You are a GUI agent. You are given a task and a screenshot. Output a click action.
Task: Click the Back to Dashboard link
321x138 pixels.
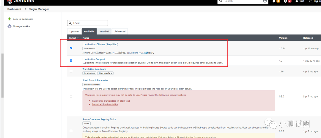(x=23, y=19)
